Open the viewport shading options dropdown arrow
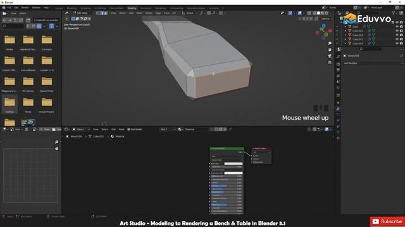This screenshot has height=227, width=405. 330,13
